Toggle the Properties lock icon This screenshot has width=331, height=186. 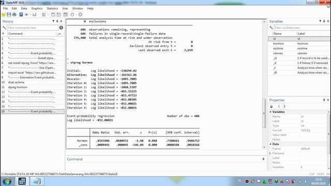(272, 106)
